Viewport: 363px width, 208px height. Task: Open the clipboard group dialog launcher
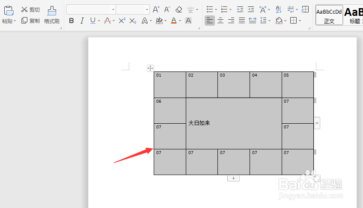click(x=61, y=28)
